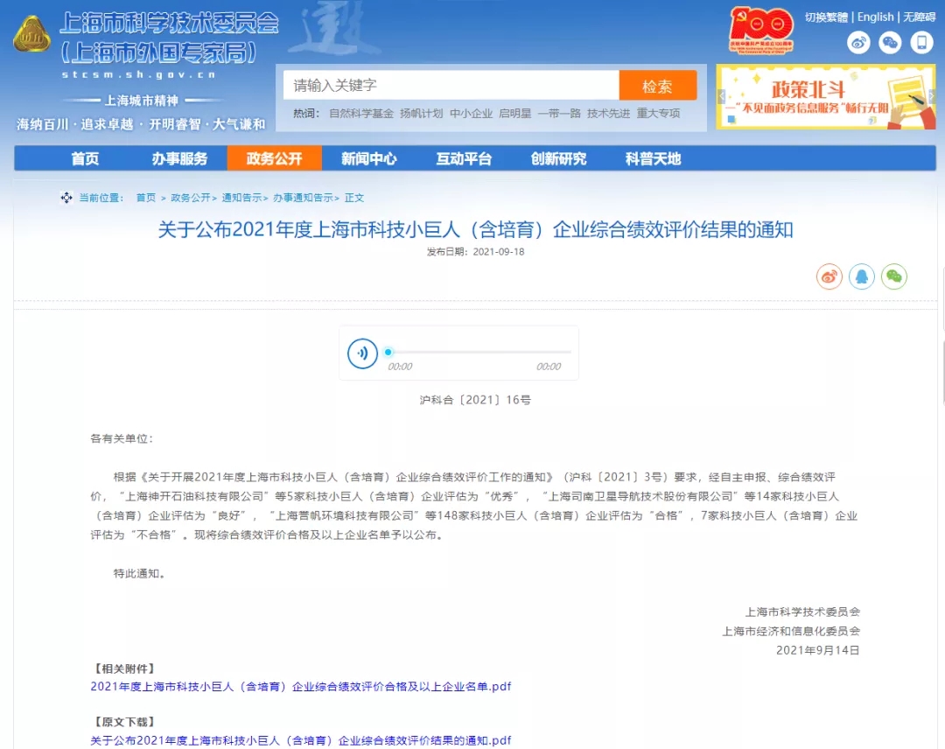
Task: Click the orange 检索 search button
Action: (657, 86)
